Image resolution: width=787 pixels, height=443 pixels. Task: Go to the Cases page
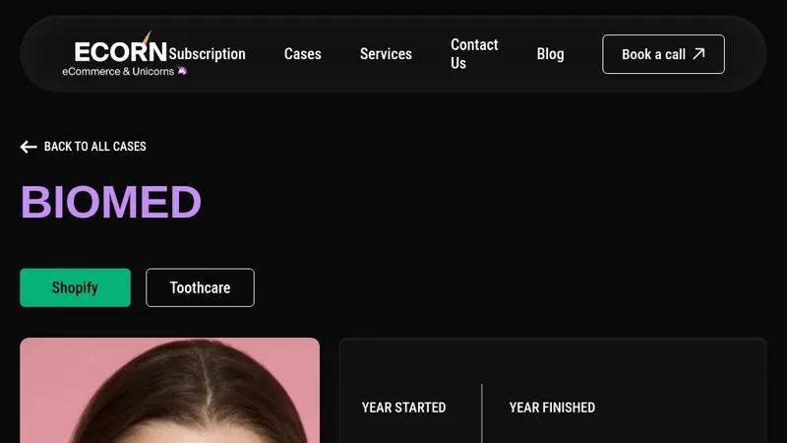tap(303, 54)
